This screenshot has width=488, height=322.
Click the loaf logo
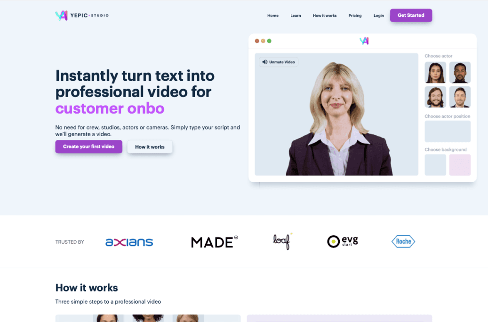(x=283, y=241)
